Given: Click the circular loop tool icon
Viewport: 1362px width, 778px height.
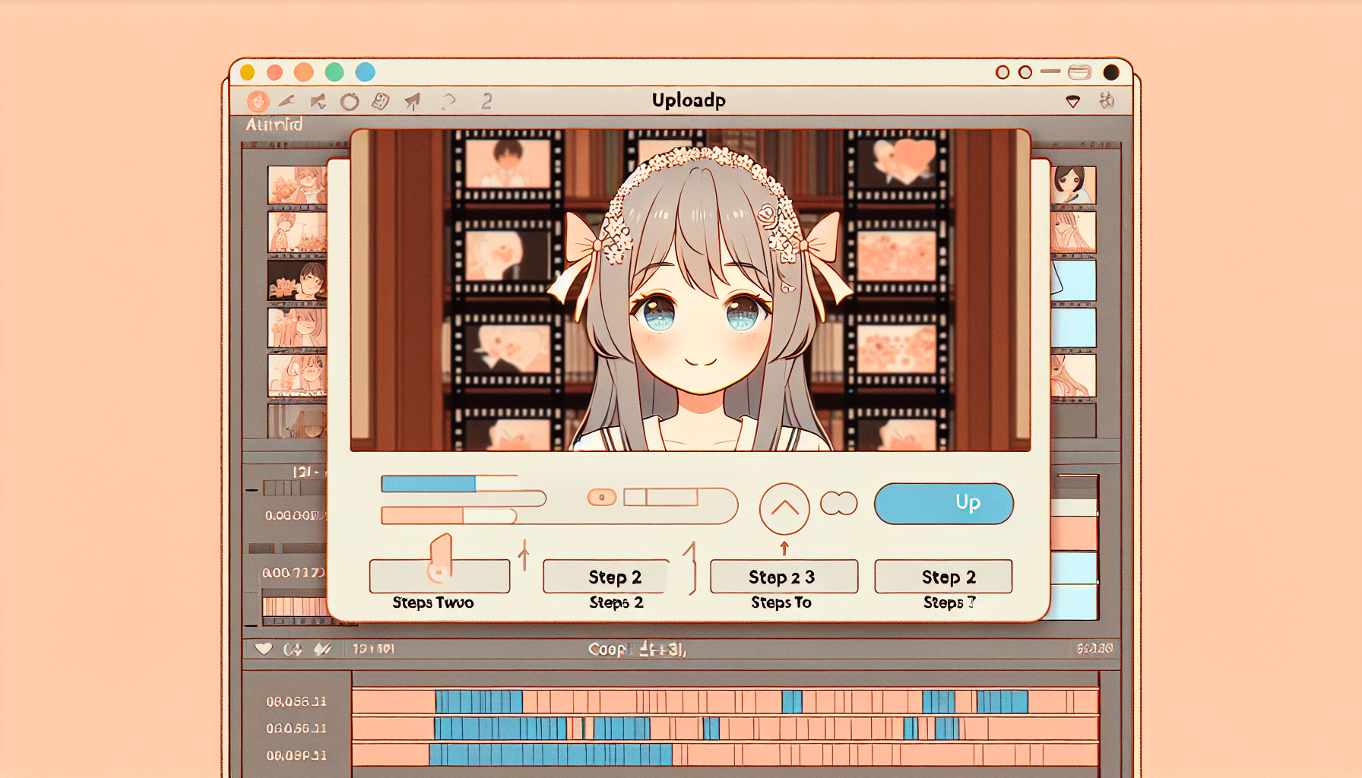Looking at the screenshot, I should (350, 101).
